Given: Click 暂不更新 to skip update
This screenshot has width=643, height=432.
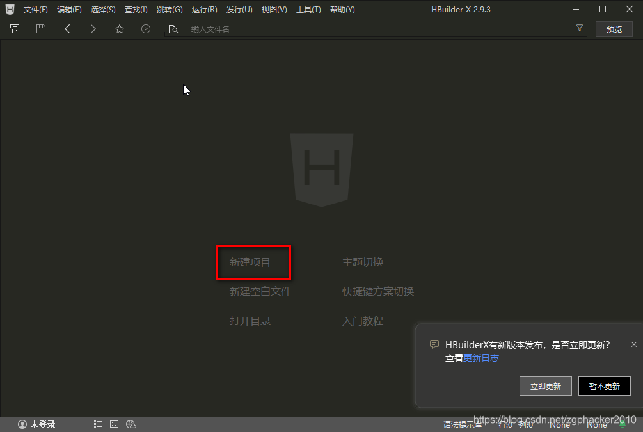Looking at the screenshot, I should (x=605, y=386).
